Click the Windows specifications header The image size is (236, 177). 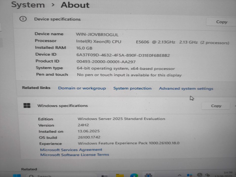pos(63,106)
